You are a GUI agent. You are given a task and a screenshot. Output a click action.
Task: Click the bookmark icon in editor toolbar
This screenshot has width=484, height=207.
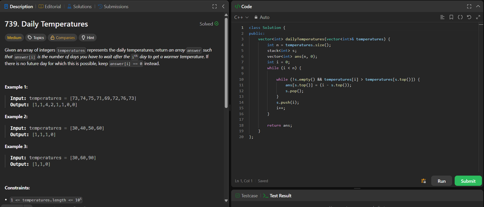coord(452,17)
